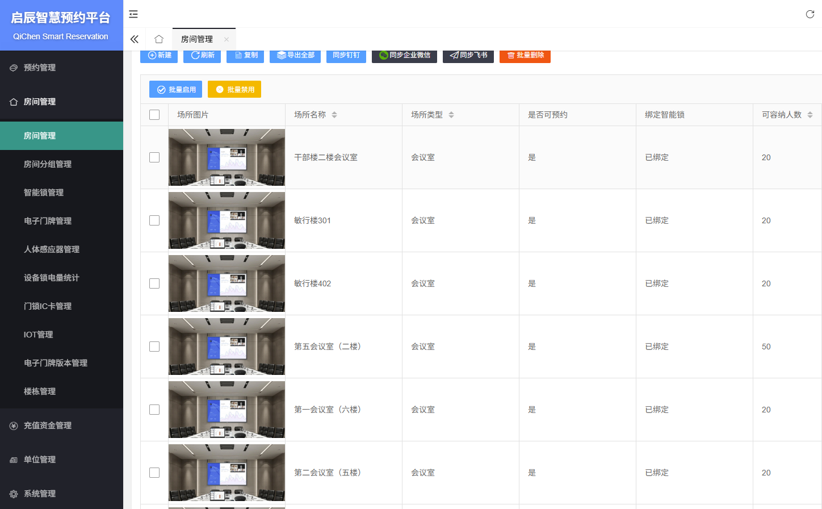Open the home tab icon
Image resolution: width=822 pixels, height=509 pixels.
[159, 39]
